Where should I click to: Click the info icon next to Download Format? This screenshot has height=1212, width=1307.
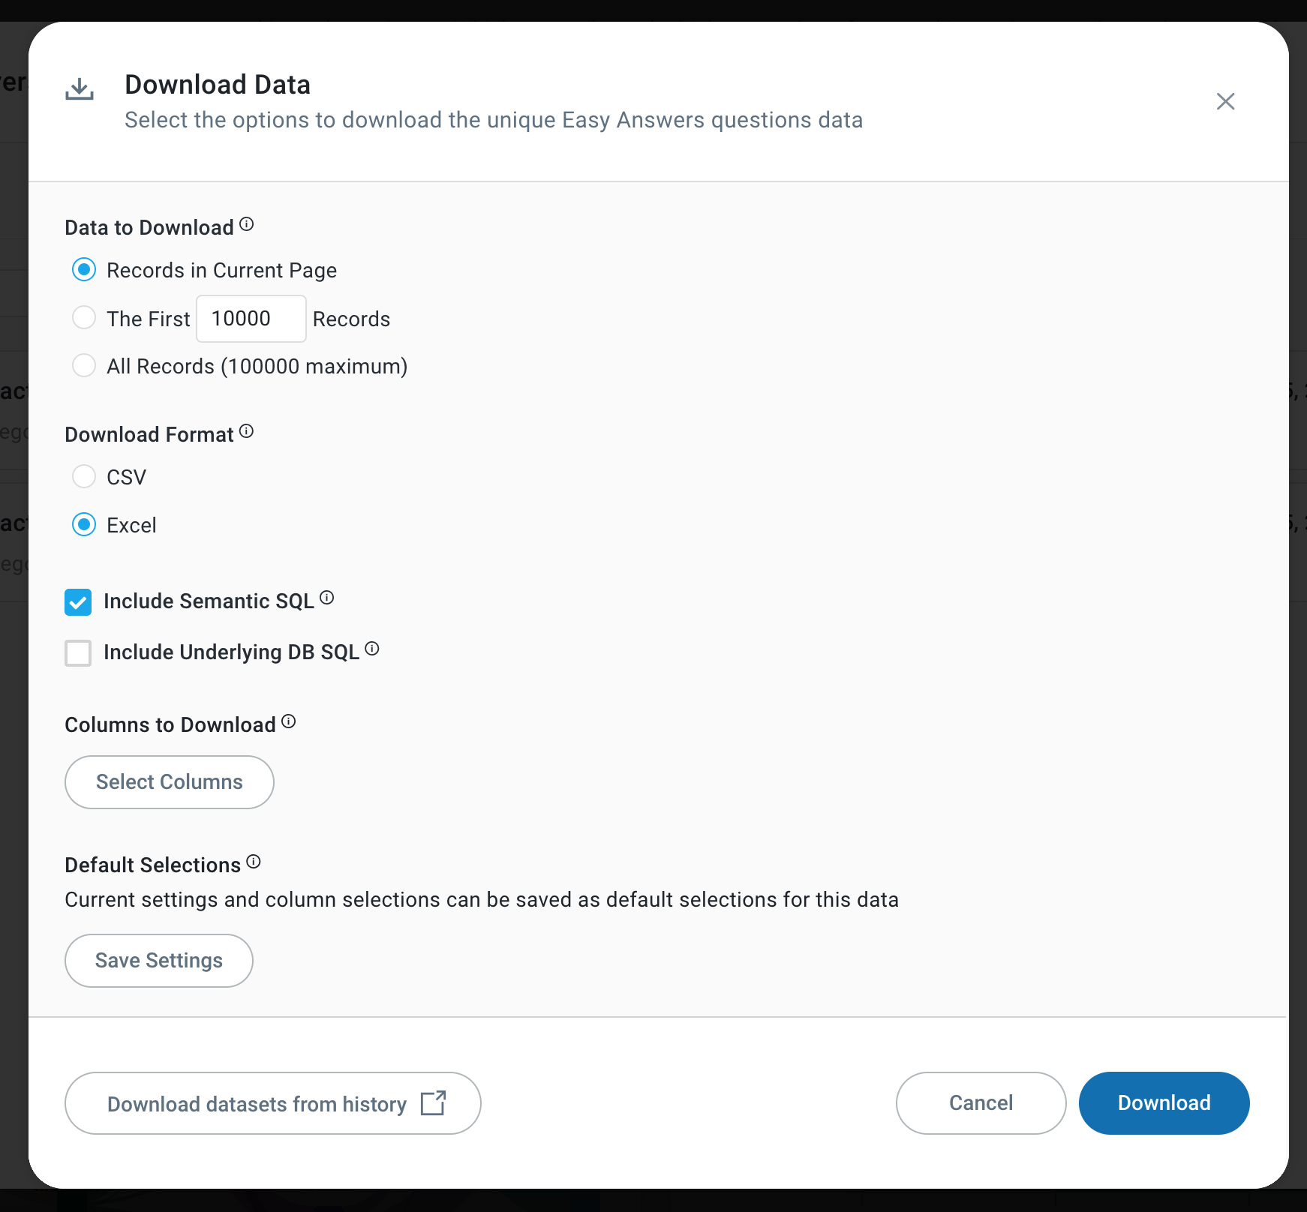[247, 431]
